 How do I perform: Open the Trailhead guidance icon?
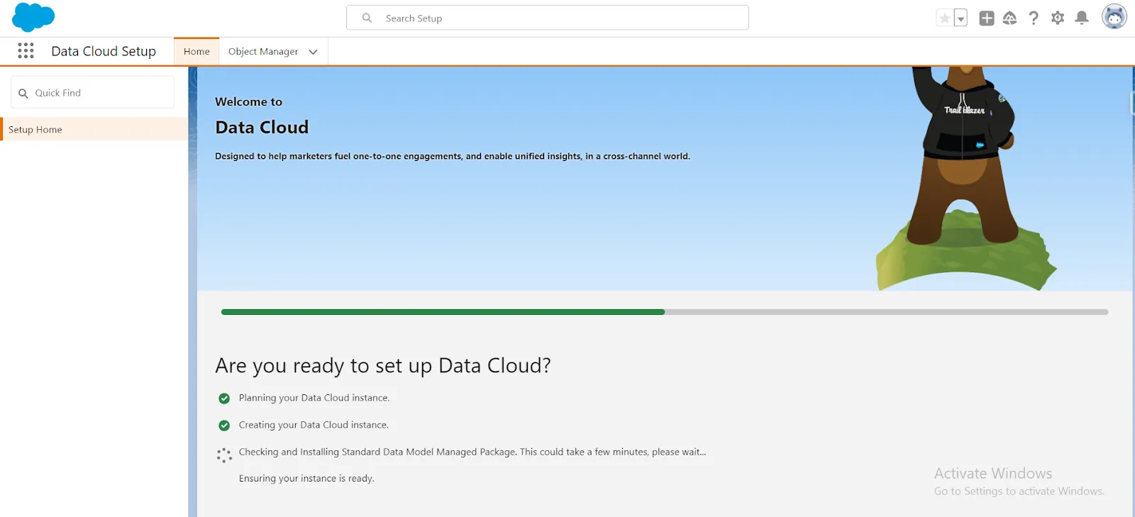1009,18
